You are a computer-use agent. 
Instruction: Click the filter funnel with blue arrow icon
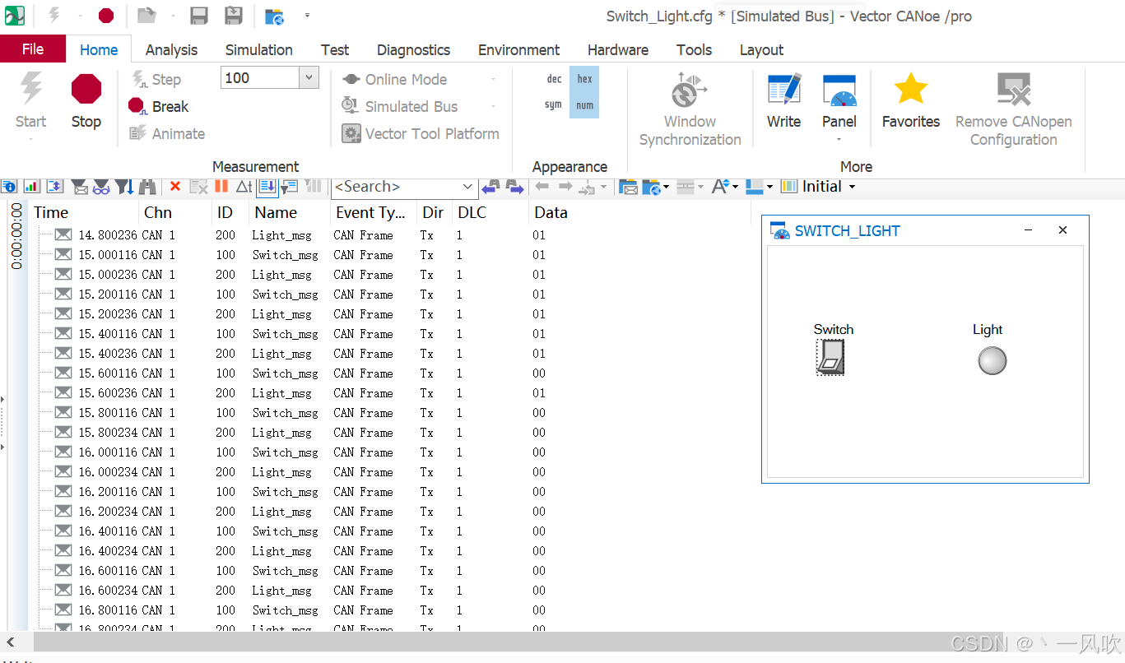point(124,187)
